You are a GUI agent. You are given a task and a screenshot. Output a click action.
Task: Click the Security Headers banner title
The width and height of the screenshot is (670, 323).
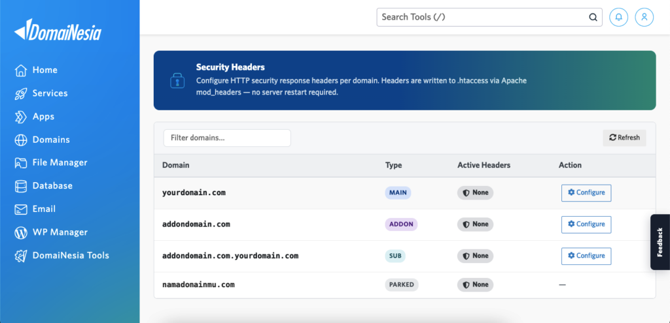pyautogui.click(x=230, y=67)
